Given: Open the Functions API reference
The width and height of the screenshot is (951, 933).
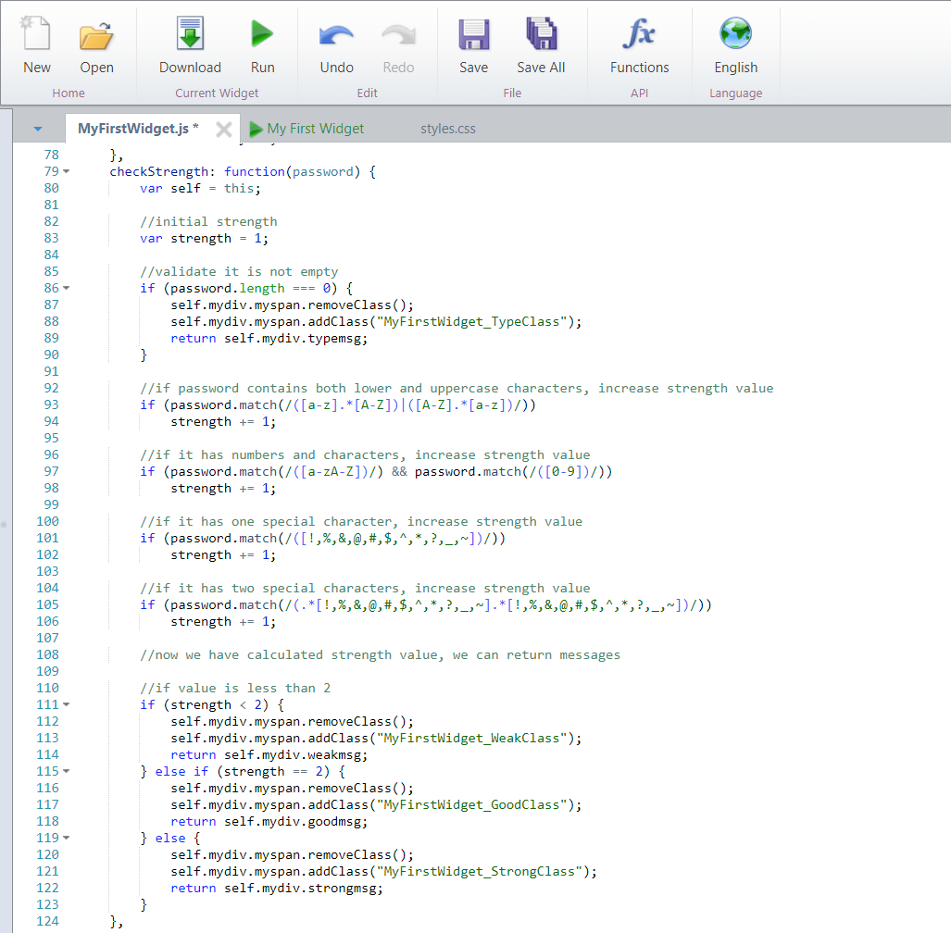Looking at the screenshot, I should click(639, 33).
